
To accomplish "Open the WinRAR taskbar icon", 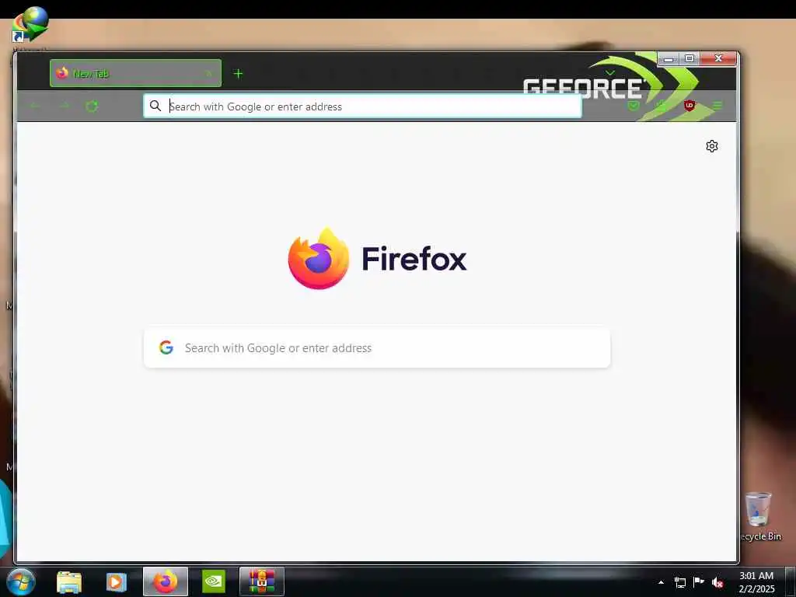I will click(x=261, y=581).
